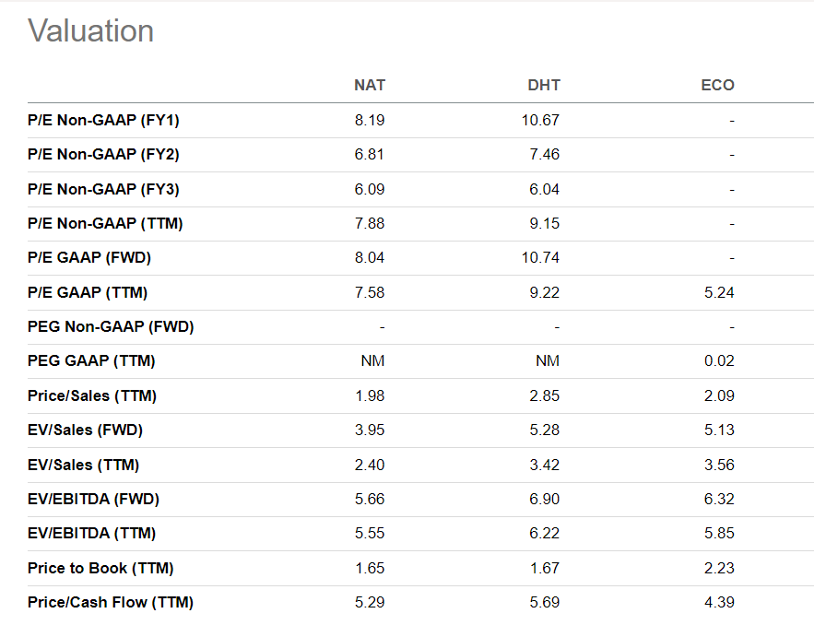Viewport: 814px width, 625px height.
Task: Open the EV/Sales (TTM) metric
Action: [x=84, y=466]
